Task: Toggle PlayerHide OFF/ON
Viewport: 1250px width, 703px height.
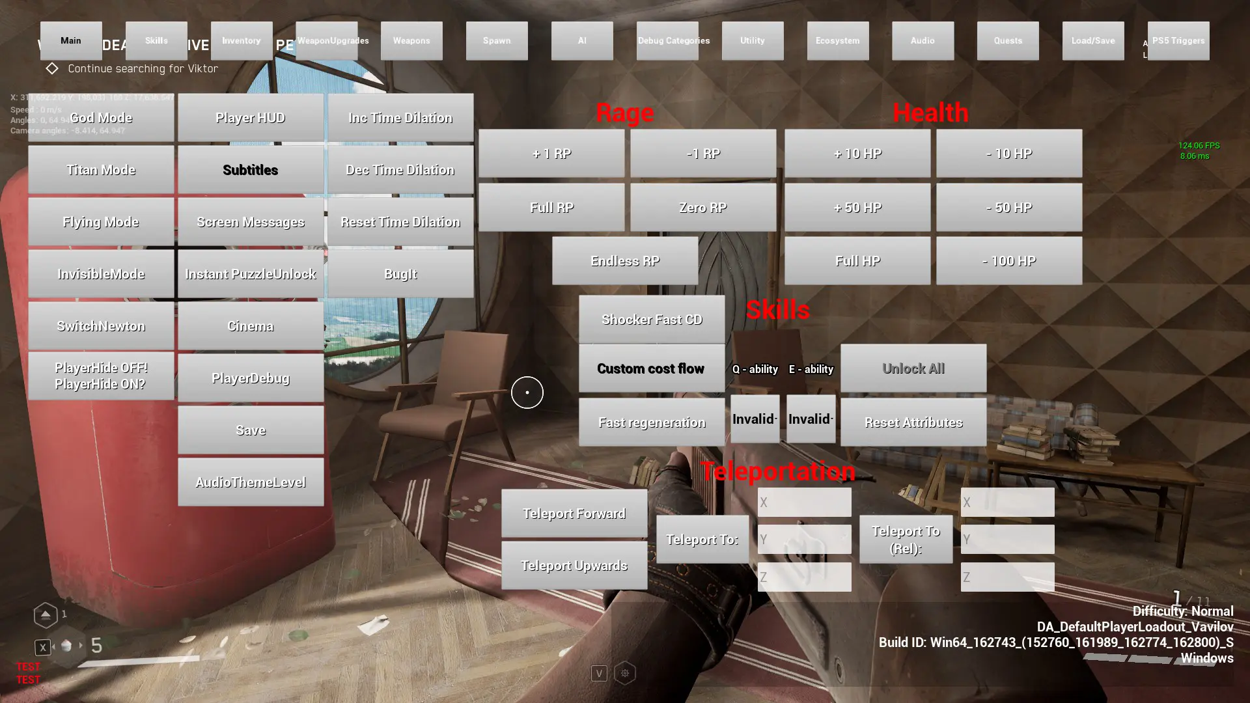Action: [x=100, y=376]
